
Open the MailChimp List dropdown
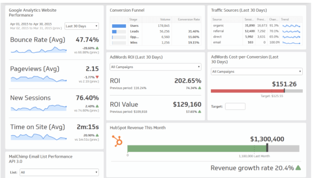tap(58, 172)
